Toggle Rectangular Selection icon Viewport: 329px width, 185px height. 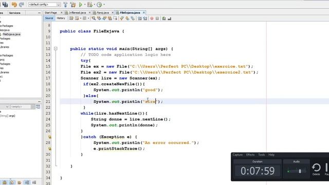point(115,18)
